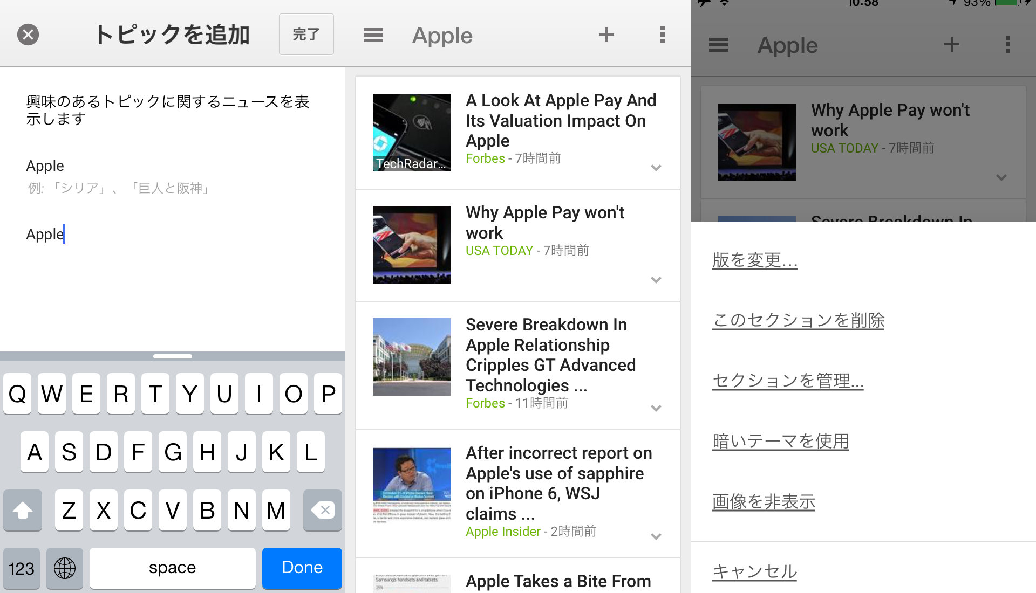Screen dimensions: 1036x593
Task: Open overflow dots menu in middle panel
Action: (663, 35)
